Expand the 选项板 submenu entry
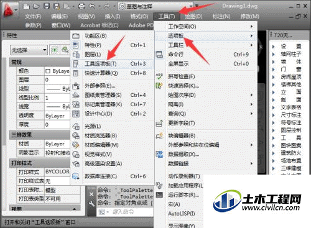The height and width of the screenshot is (228, 311). (206, 36)
